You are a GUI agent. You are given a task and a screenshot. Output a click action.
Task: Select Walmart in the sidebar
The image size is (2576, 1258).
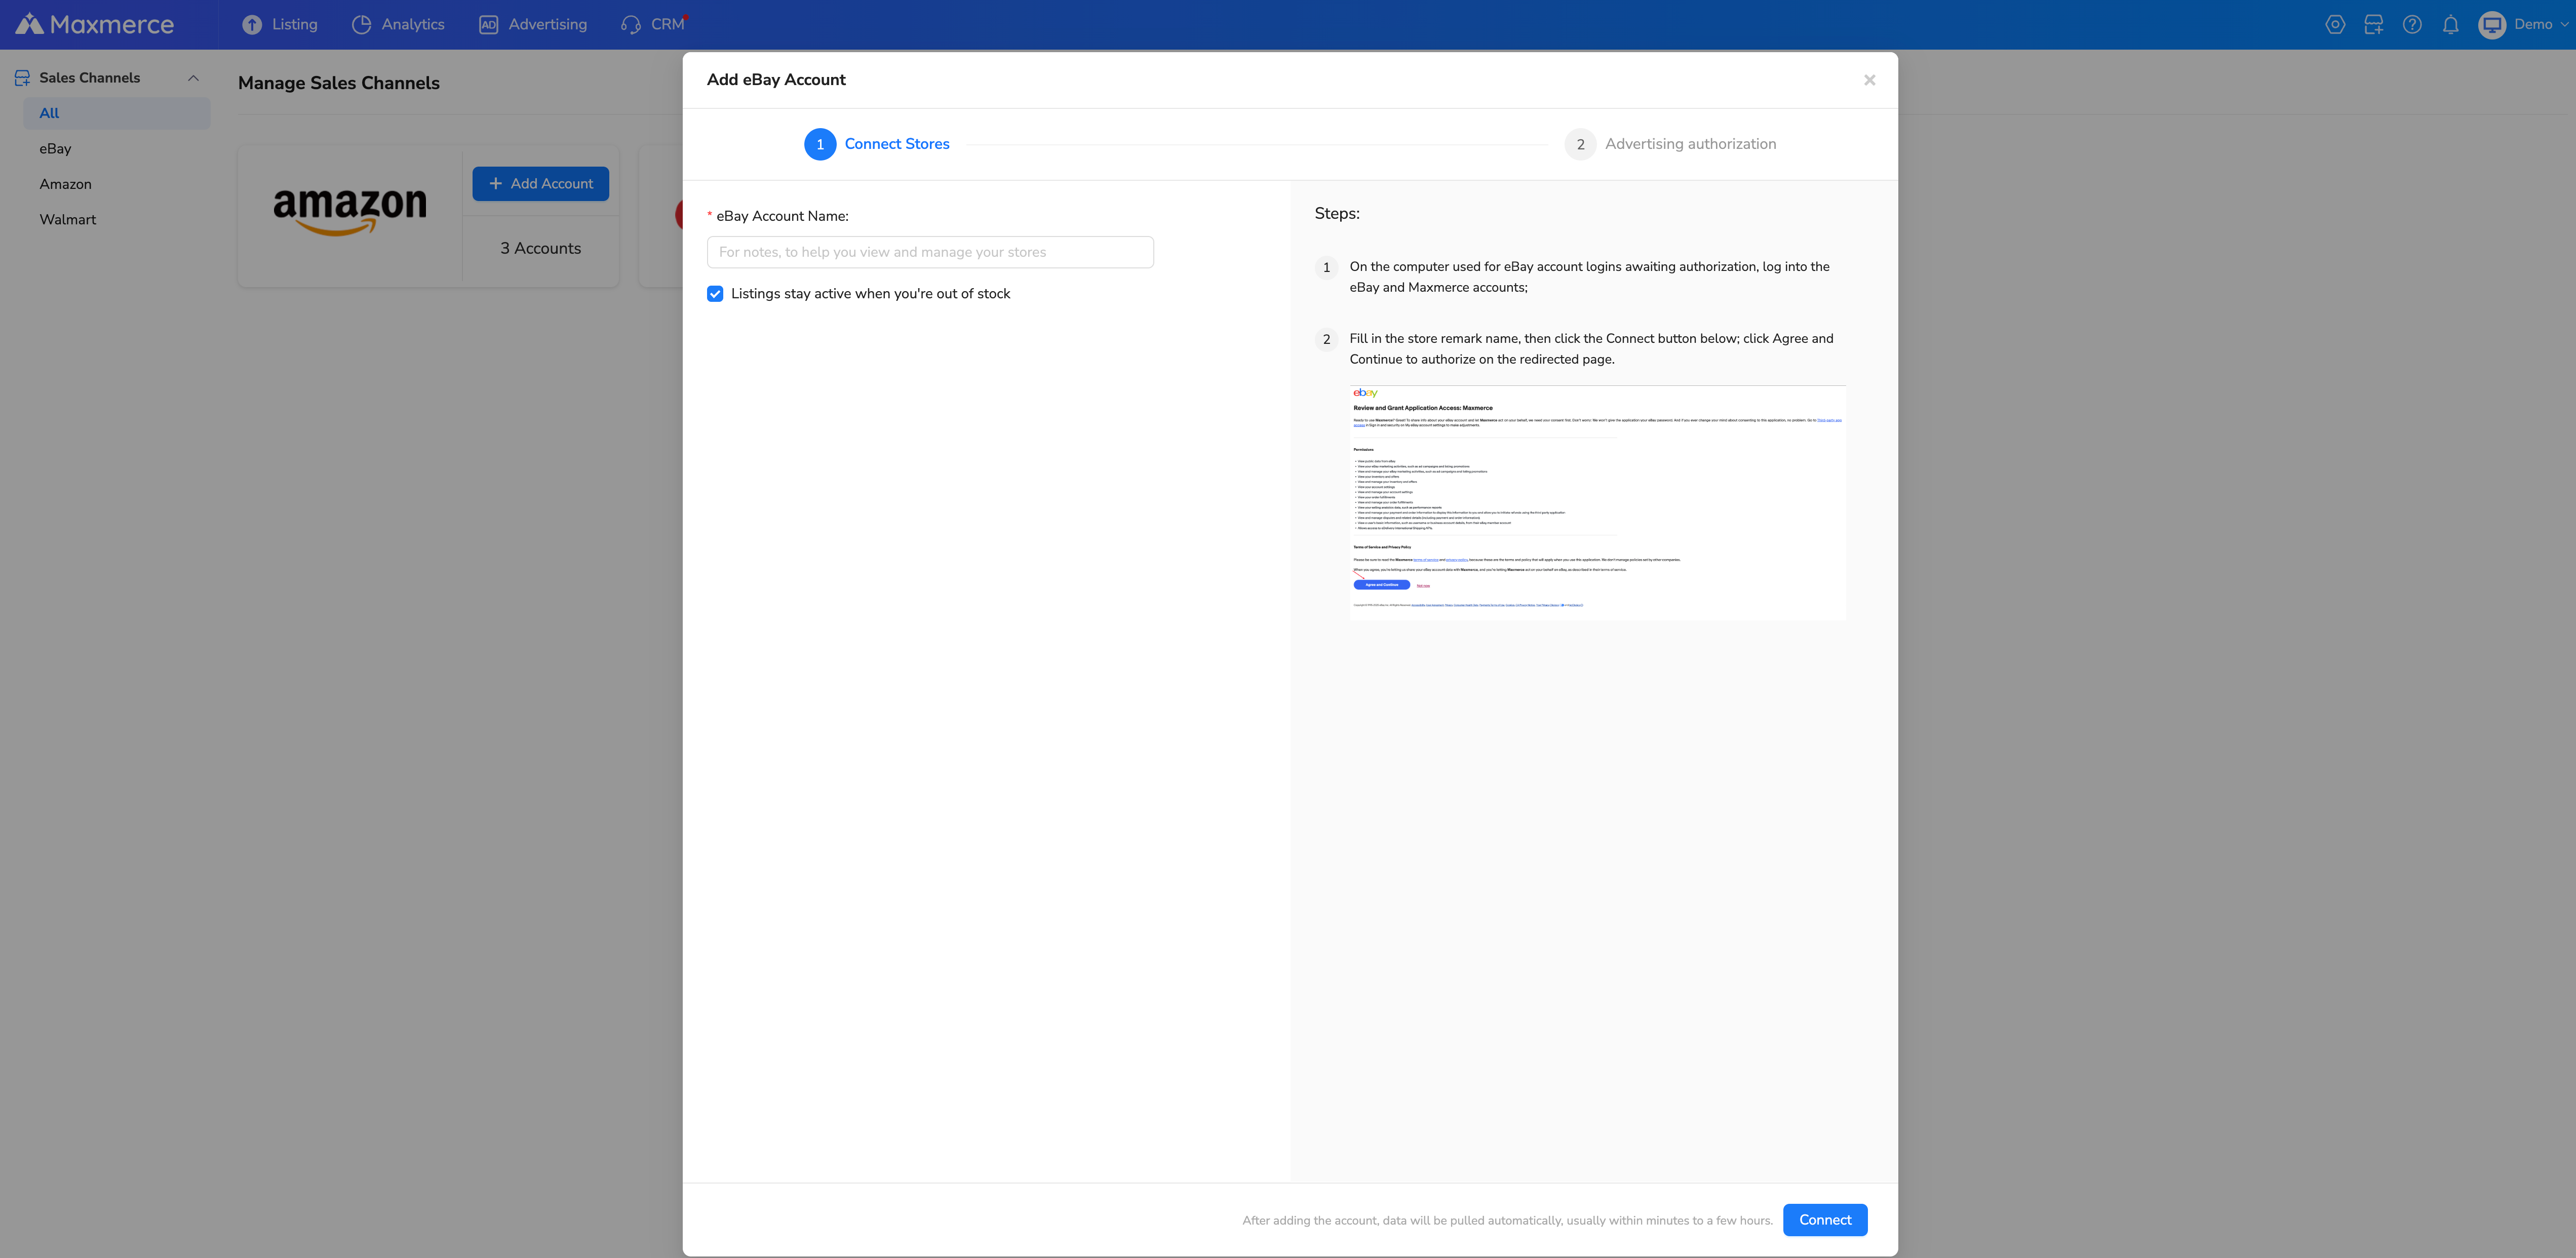(117, 219)
